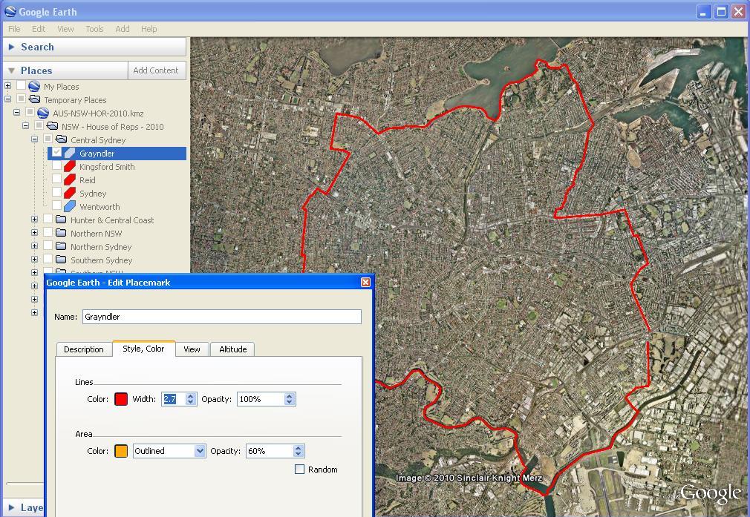The height and width of the screenshot is (517, 750).
Task: Open the Add menu
Action: (123, 29)
